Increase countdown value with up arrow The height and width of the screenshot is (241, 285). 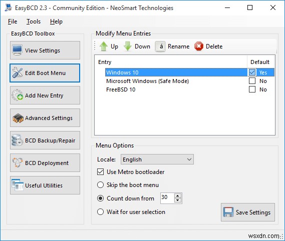(x=178, y=196)
